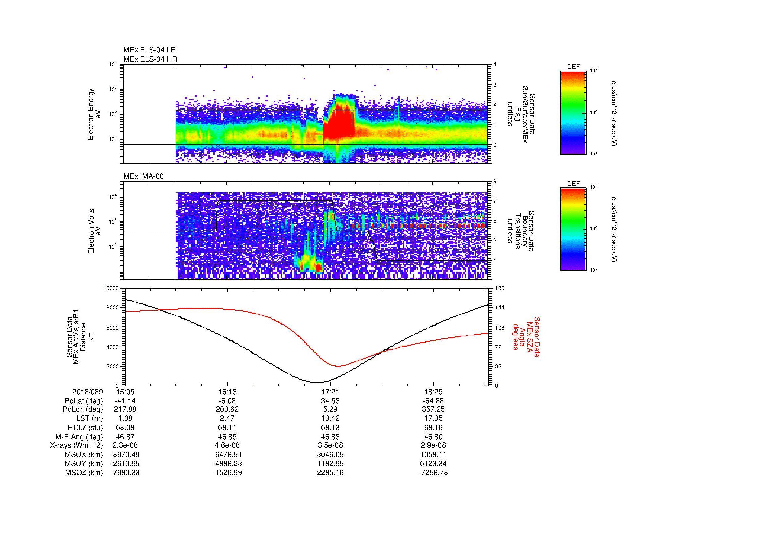This screenshot has width=775, height=548.
Task: Click the red 'MEx SZA Angle degrees' axis label
Action: (526, 336)
